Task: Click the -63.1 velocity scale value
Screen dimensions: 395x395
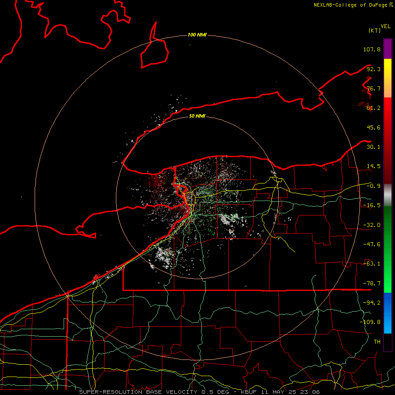Action: [372, 264]
